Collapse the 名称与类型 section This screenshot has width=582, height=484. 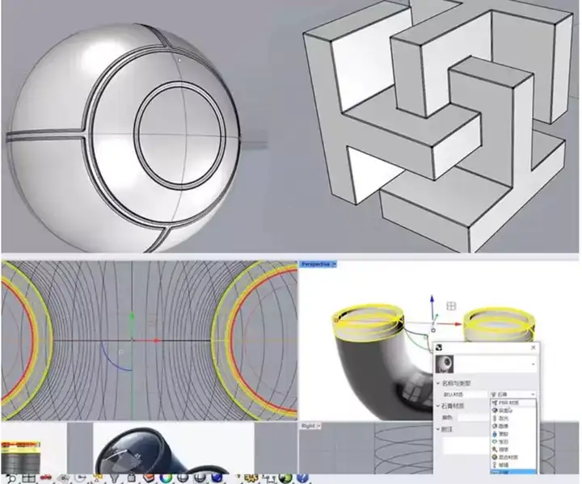[x=438, y=382]
